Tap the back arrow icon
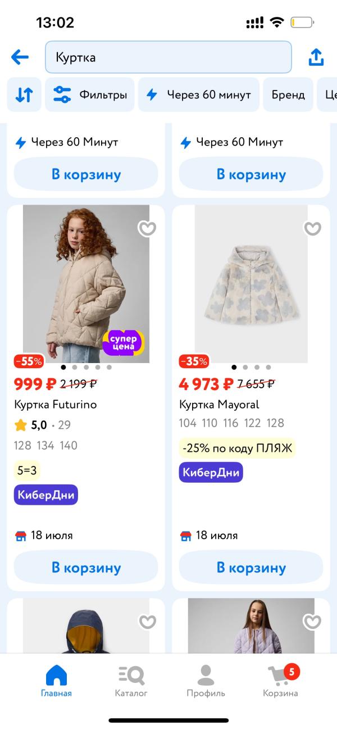337x729 pixels. click(x=20, y=57)
